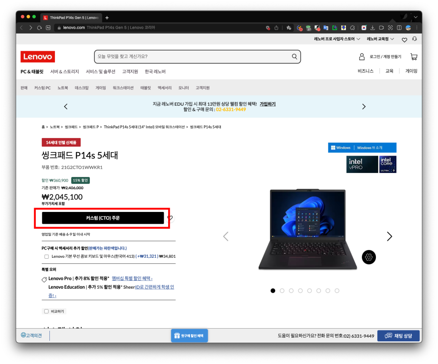438x364 pixels.
Task: Open 한국 레노버 menu
Action: click(x=155, y=72)
